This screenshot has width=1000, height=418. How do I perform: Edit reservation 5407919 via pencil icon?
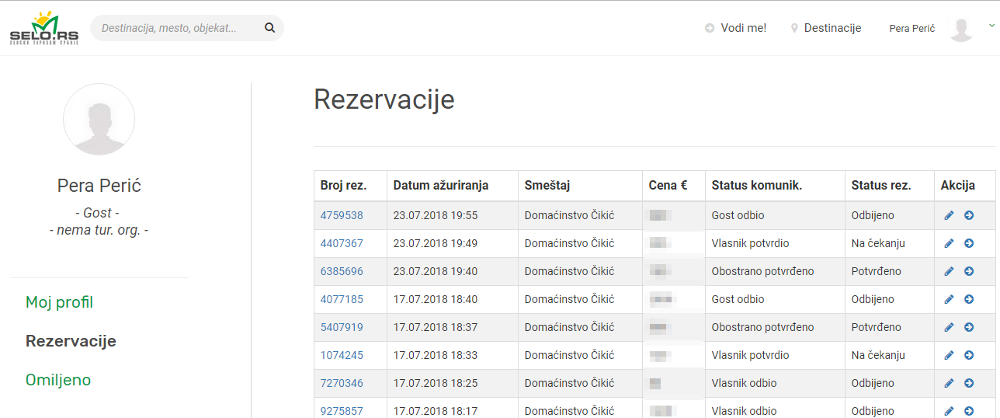coord(949,327)
